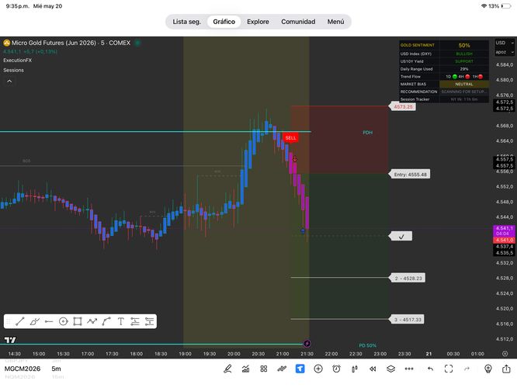
Task: Collapse the indicator legend chevron
Action: (x=9, y=81)
